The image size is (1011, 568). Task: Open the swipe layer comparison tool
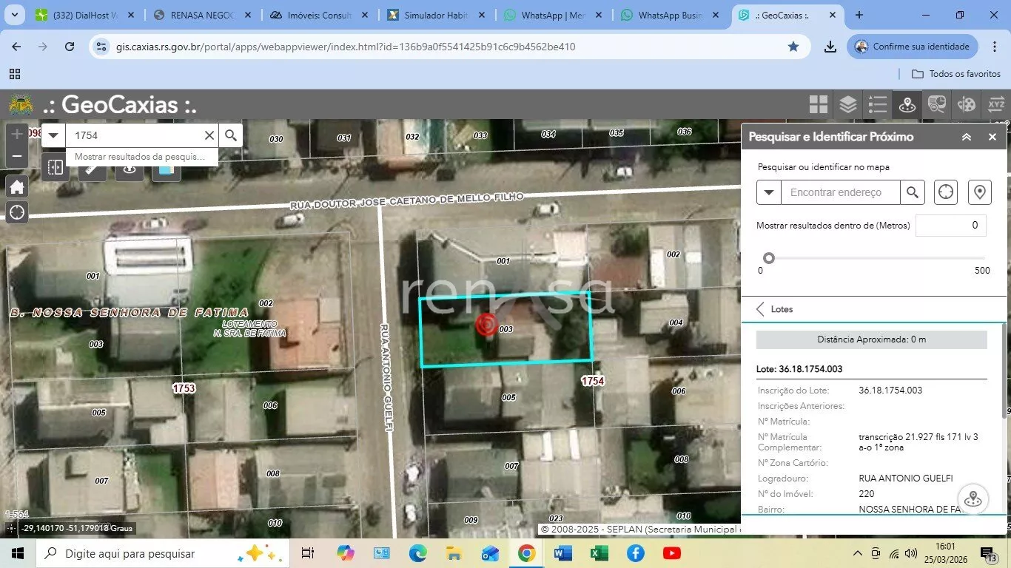point(56,168)
